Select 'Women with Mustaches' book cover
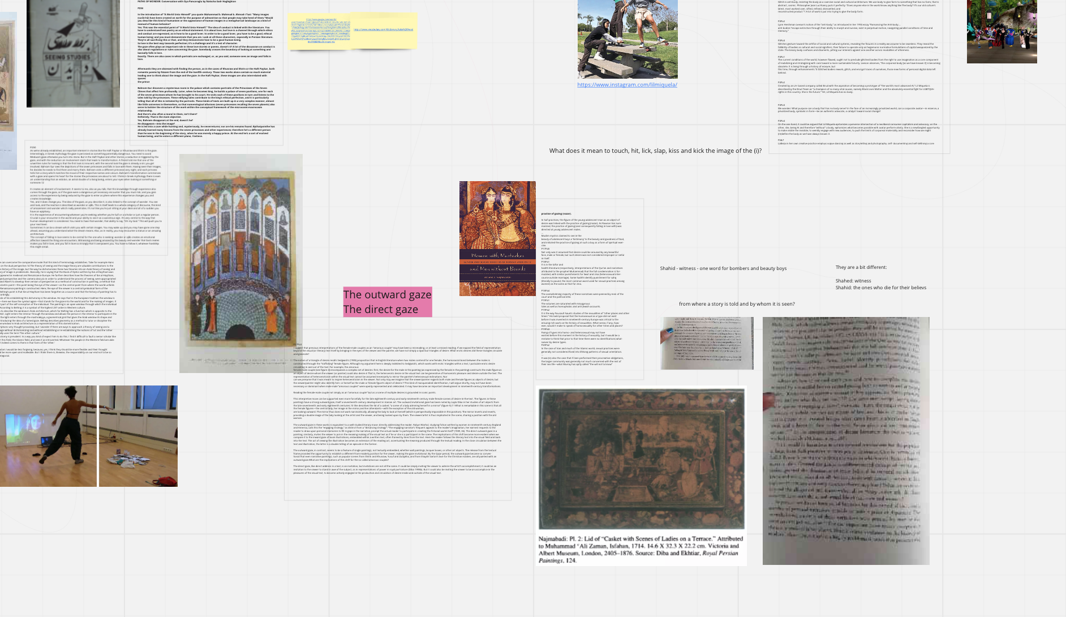Image resolution: width=1066 pixels, height=617 pixels. [x=497, y=238]
